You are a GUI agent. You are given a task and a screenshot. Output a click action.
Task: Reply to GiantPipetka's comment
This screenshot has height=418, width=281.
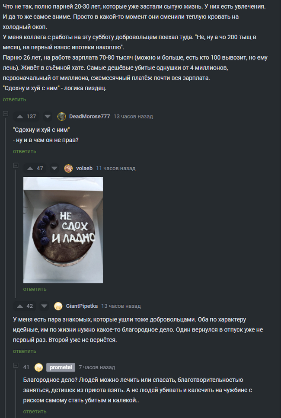25,351
